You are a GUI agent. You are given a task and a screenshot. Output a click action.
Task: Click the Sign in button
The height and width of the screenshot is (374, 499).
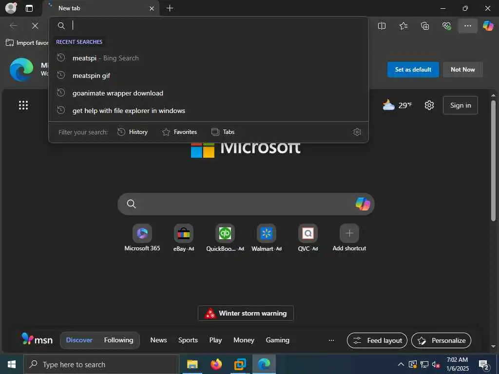click(460, 105)
